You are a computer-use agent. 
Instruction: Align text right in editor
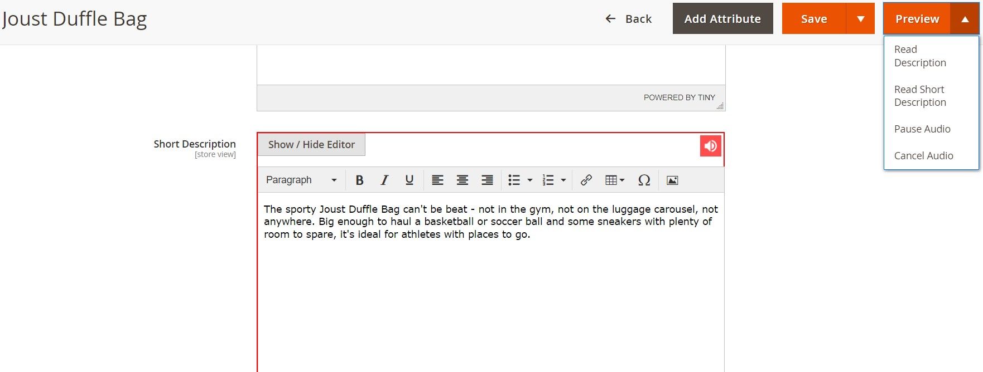pyautogui.click(x=487, y=180)
